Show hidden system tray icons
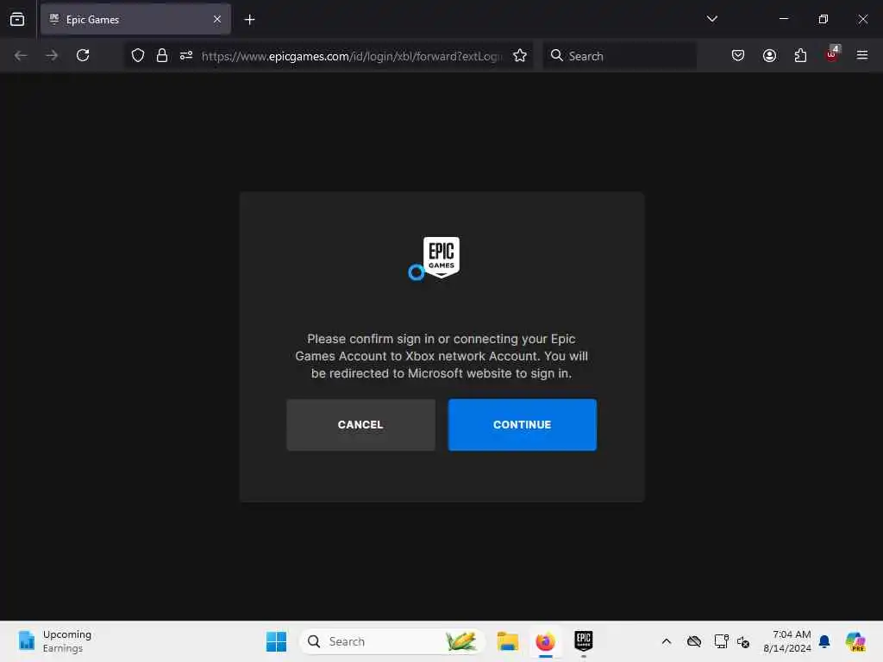 667,641
